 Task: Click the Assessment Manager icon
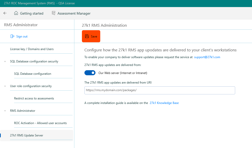coord(54,13)
